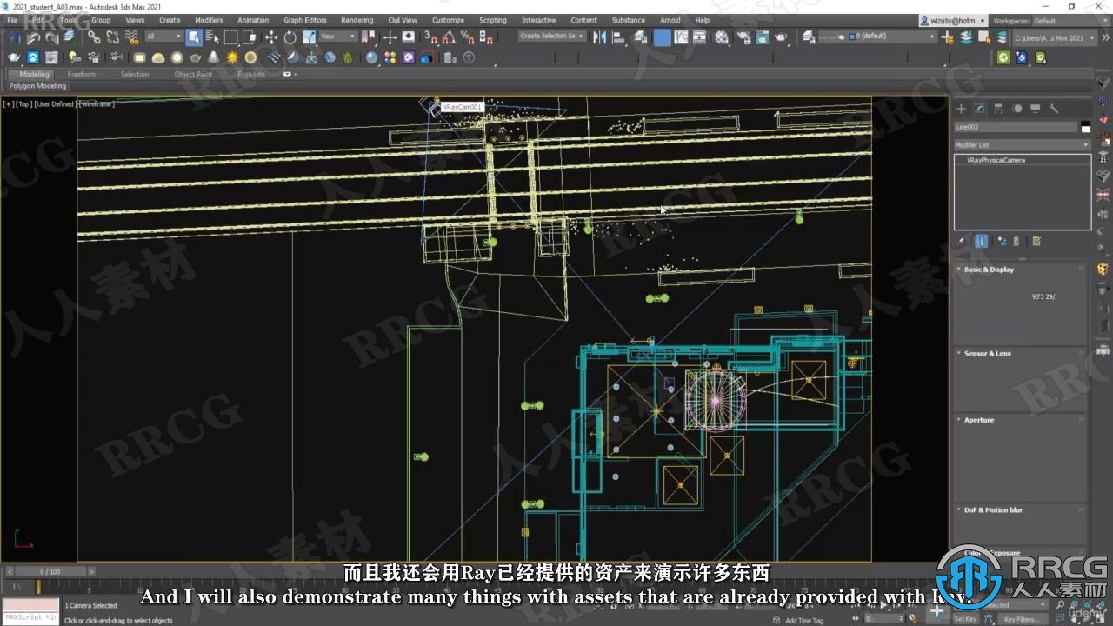1113x626 pixels.
Task: Click Make Unique icon below modifier stack
Action: pos(1001,241)
